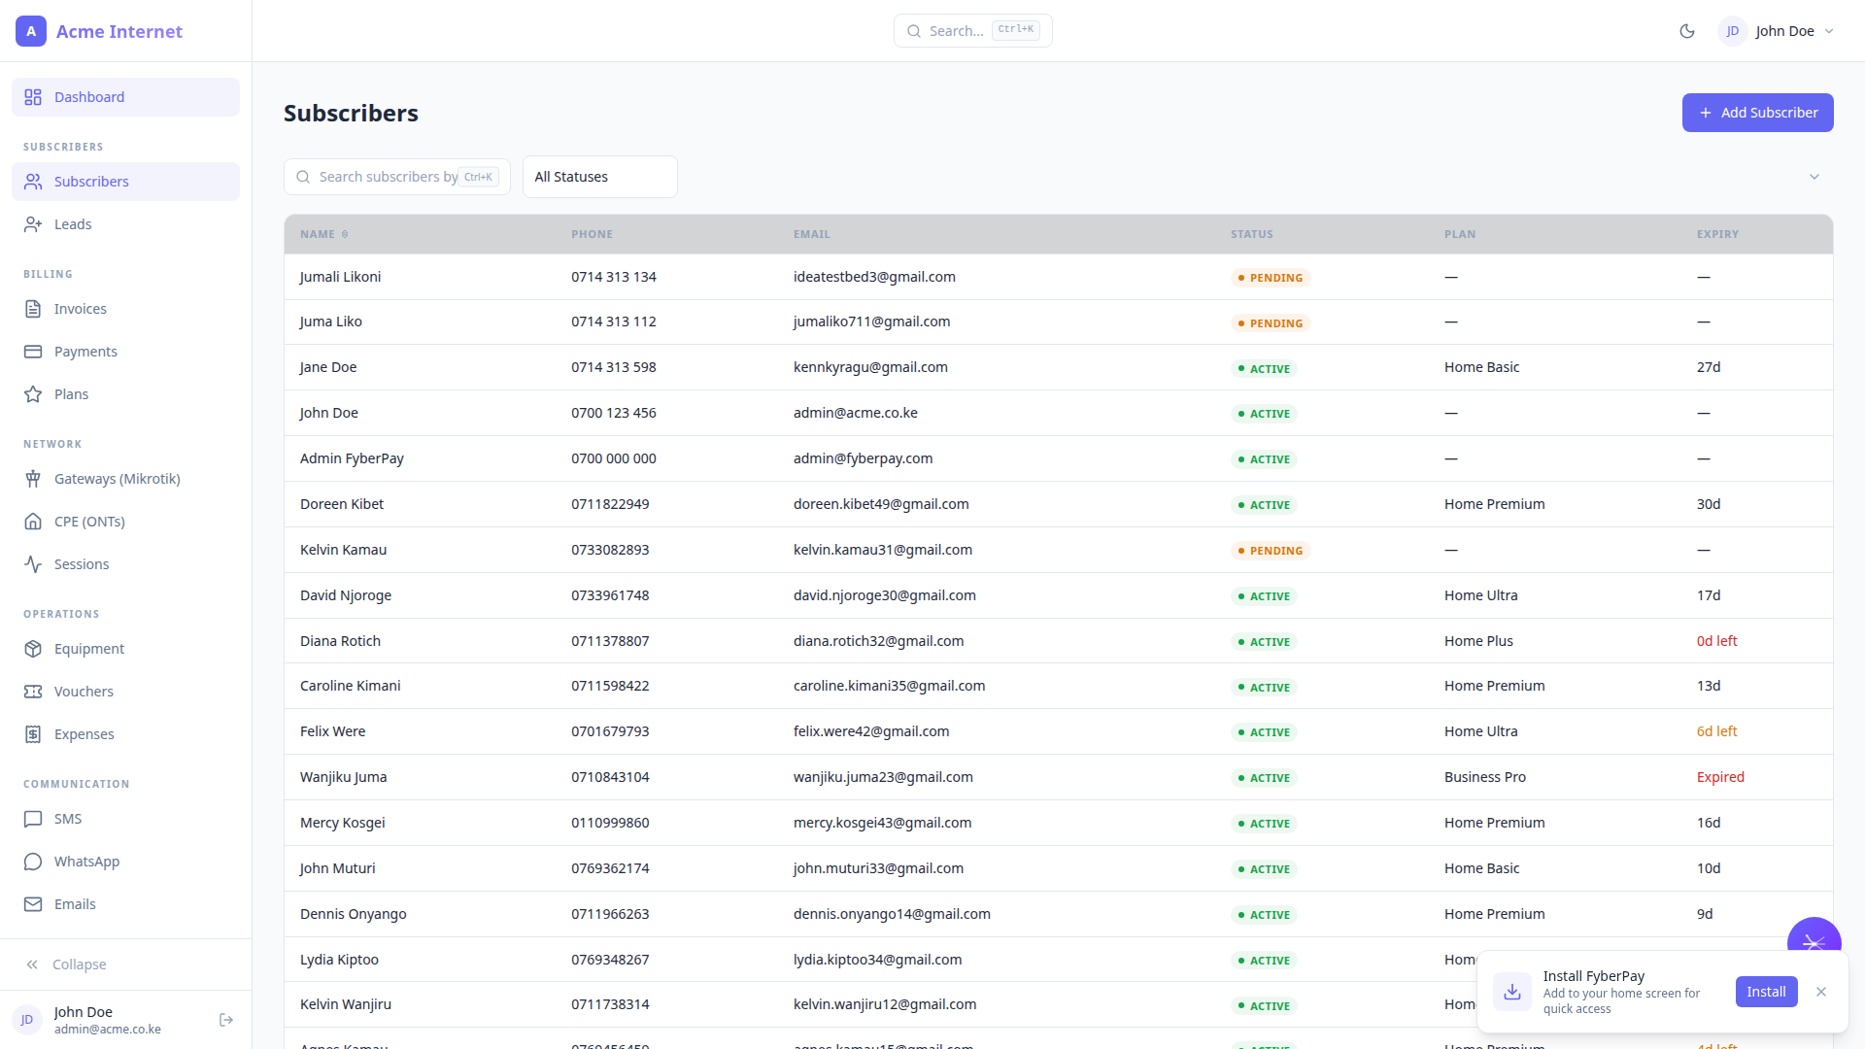Viewport: 1865px width, 1049px height.
Task: Click the WhatsApp chat icon
Action: click(33, 862)
